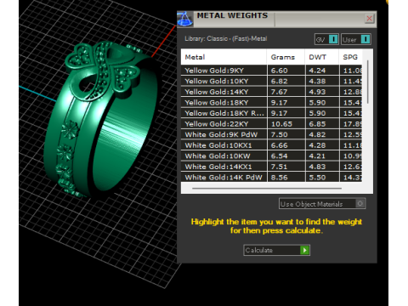
Task: Click the 6.54 grams cell
Action: click(286, 156)
